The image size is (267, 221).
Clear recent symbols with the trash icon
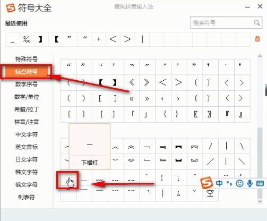[x=257, y=39]
